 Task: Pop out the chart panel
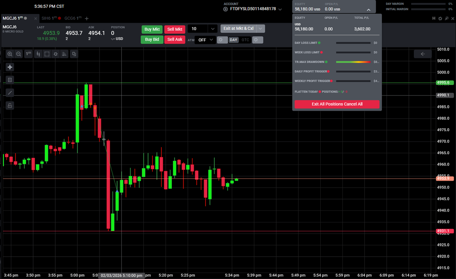pyautogui.click(x=446, y=18)
